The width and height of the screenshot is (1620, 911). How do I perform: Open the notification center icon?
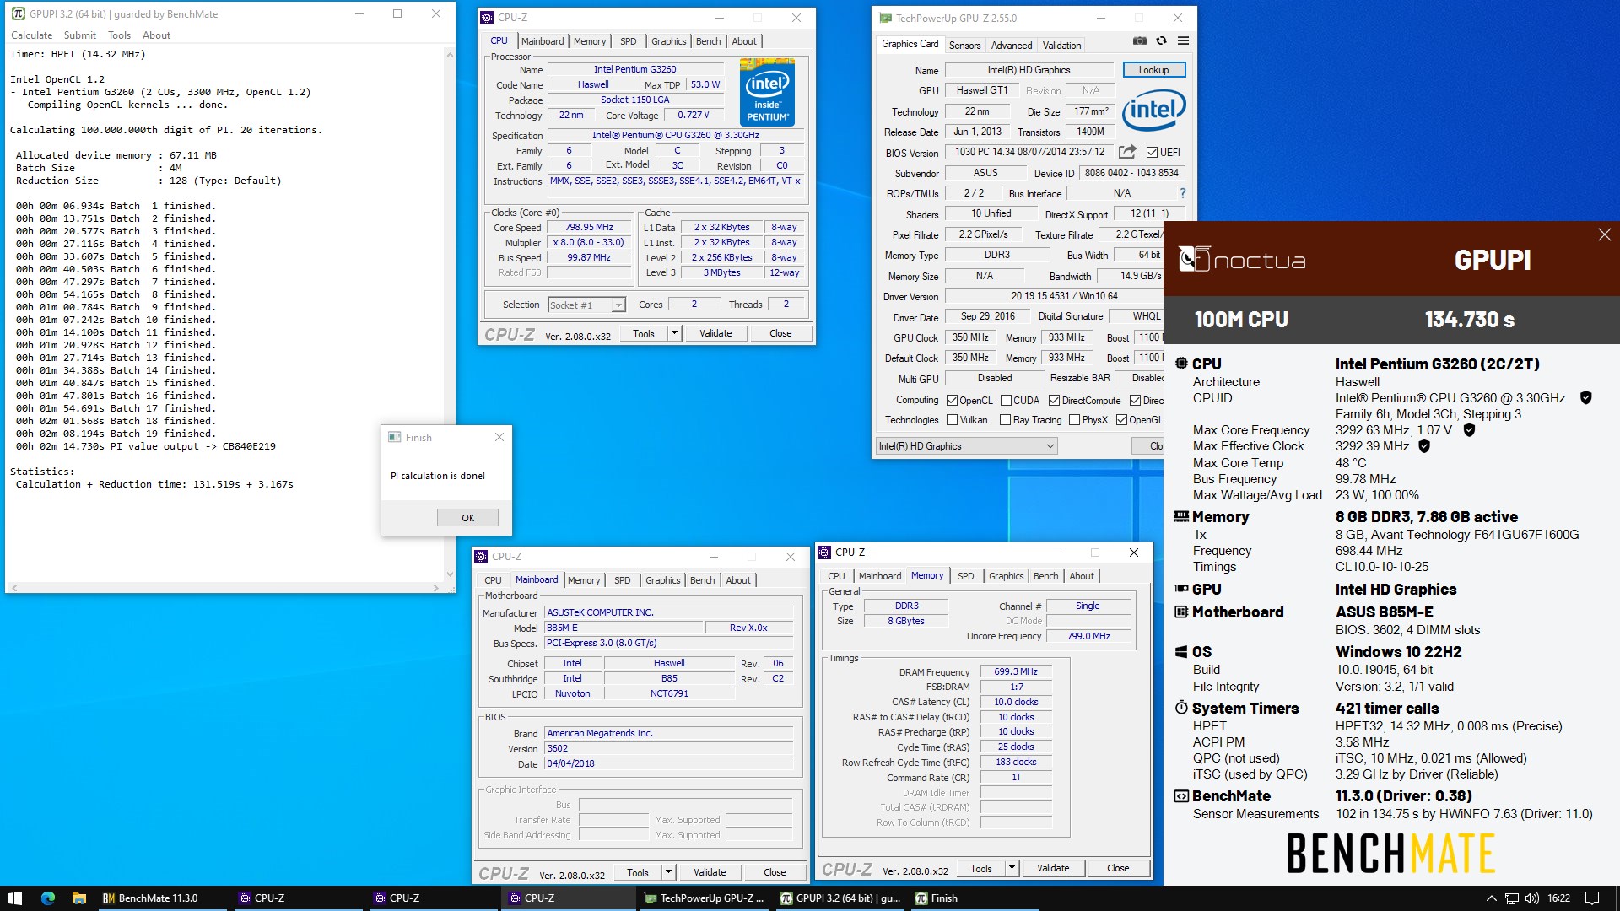[1592, 898]
